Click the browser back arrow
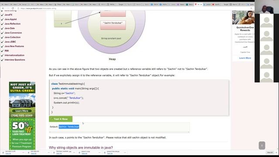279x157 pixels. click(3, 8)
